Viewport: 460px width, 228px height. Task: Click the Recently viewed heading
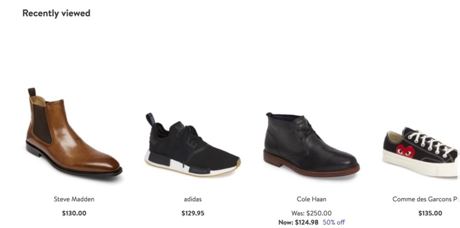pos(56,13)
